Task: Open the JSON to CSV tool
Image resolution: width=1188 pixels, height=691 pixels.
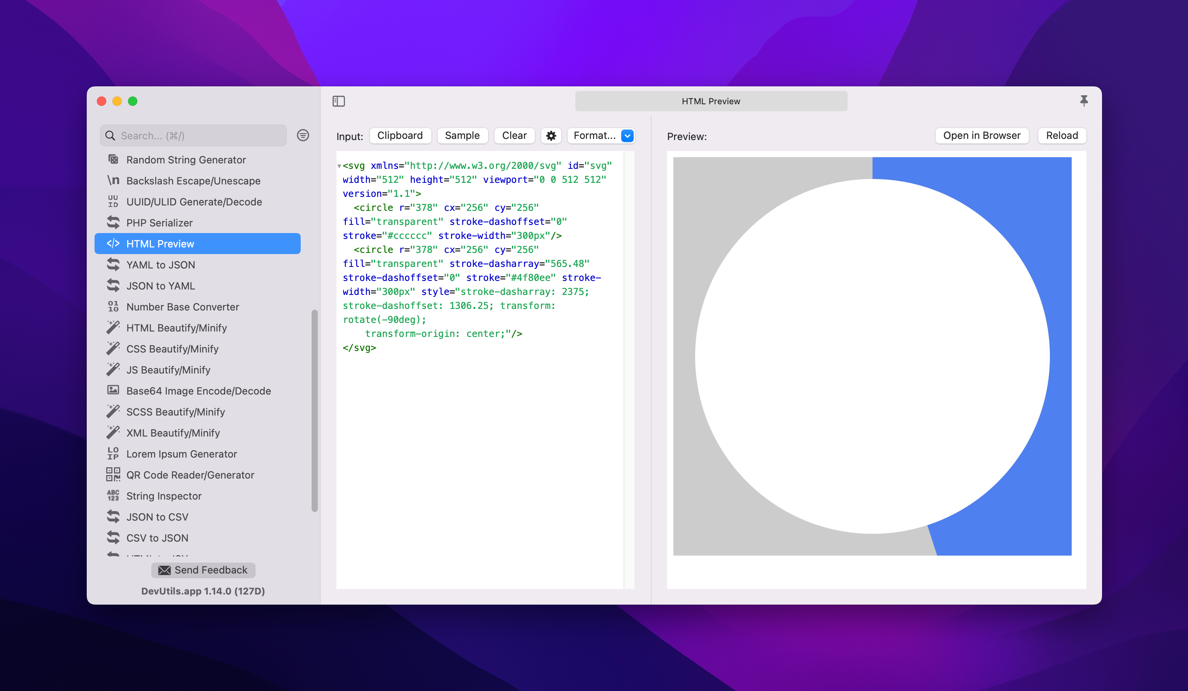Action: pyautogui.click(x=157, y=517)
